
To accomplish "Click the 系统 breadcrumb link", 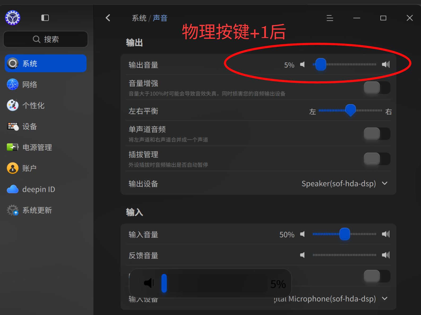I will click(139, 18).
